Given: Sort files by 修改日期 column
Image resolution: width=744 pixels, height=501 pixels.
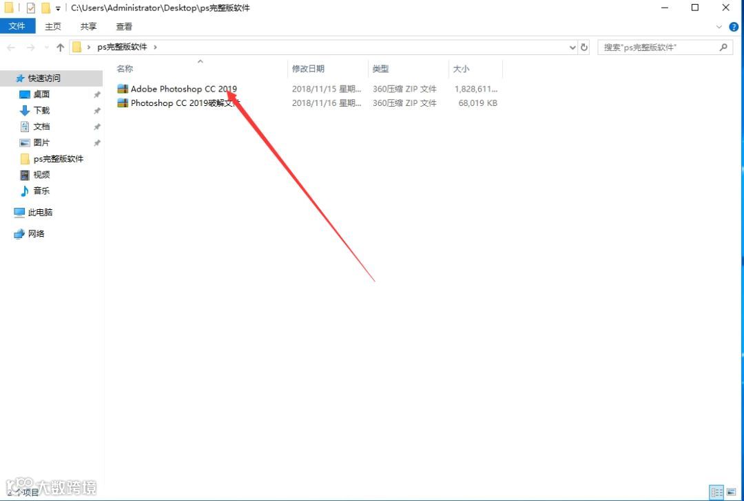Looking at the screenshot, I should (x=308, y=69).
